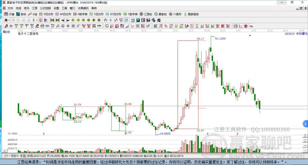
Task: Select the hand pan tool
Action: 106,20
